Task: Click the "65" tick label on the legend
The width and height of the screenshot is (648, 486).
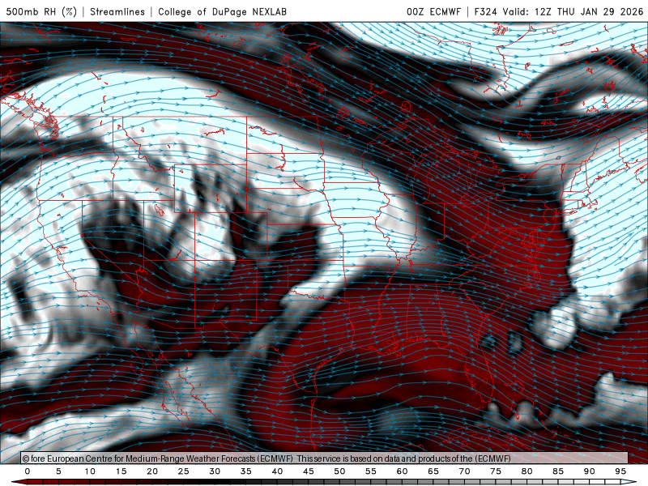Action: [433, 471]
